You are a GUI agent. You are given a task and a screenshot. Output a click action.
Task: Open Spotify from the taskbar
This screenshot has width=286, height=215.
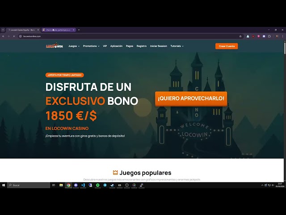click(x=98, y=185)
